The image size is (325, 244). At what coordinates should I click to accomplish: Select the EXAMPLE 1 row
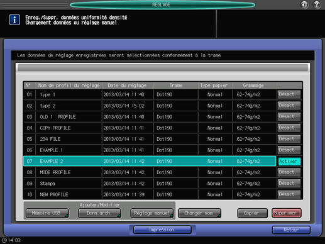pyautogui.click(x=150, y=150)
